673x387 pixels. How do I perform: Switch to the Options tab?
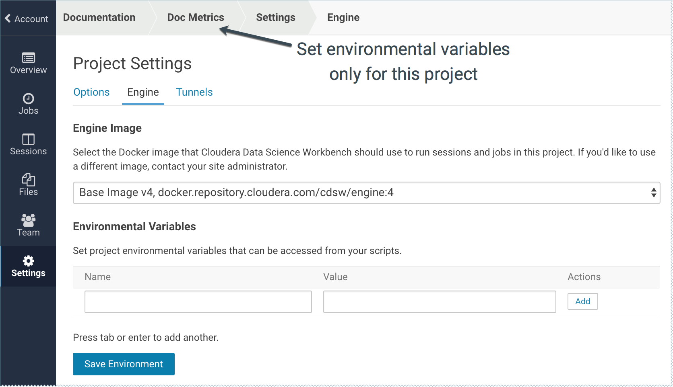[x=91, y=92]
